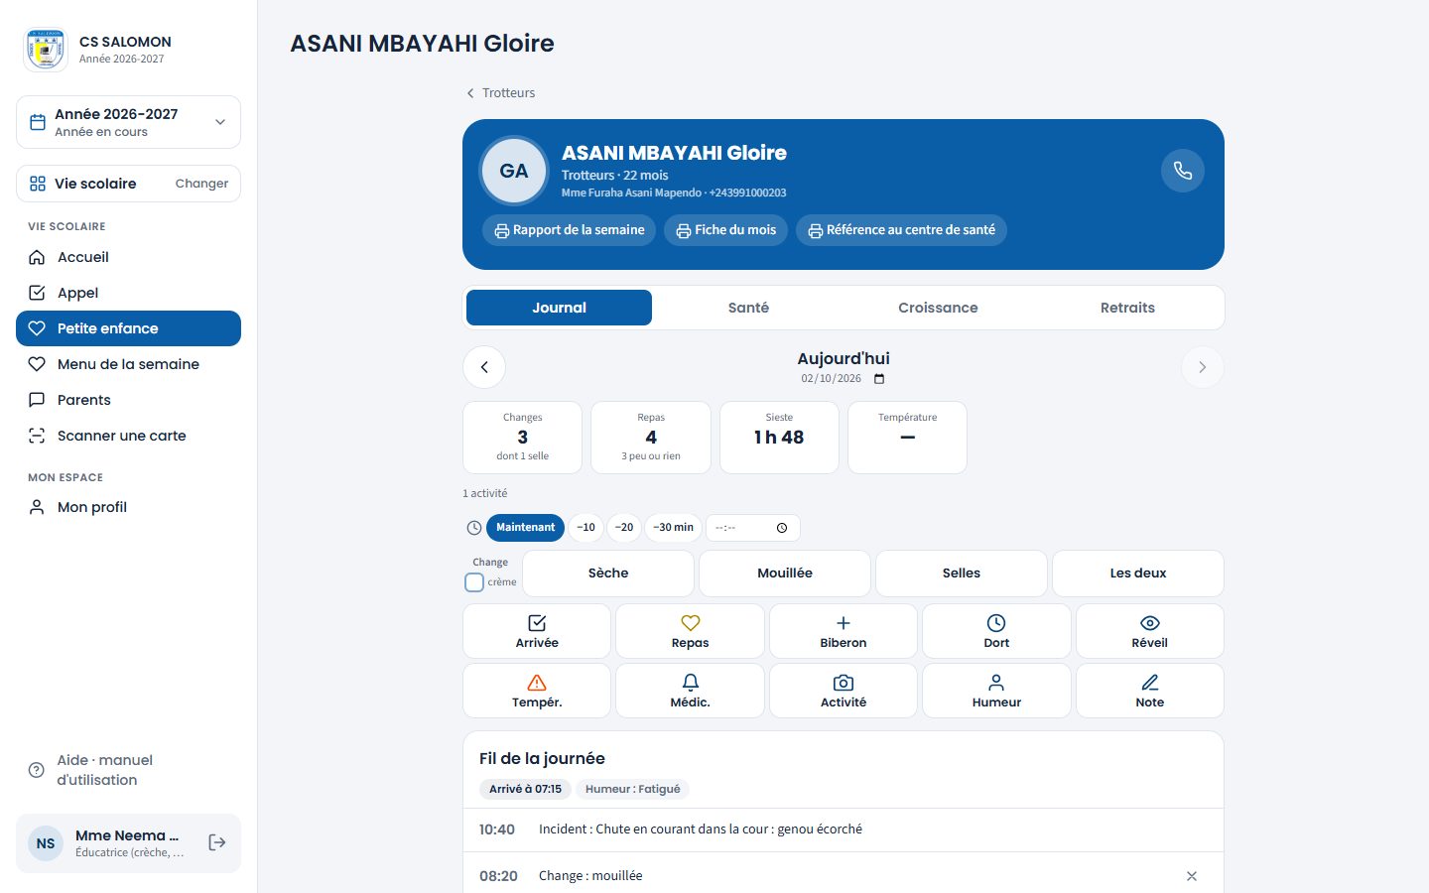The height and width of the screenshot is (893, 1429).
Task: Click Changer next to Vie scolaire
Action: pyautogui.click(x=201, y=184)
